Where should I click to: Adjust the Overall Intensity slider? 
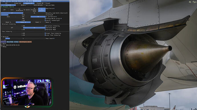point(23,20)
